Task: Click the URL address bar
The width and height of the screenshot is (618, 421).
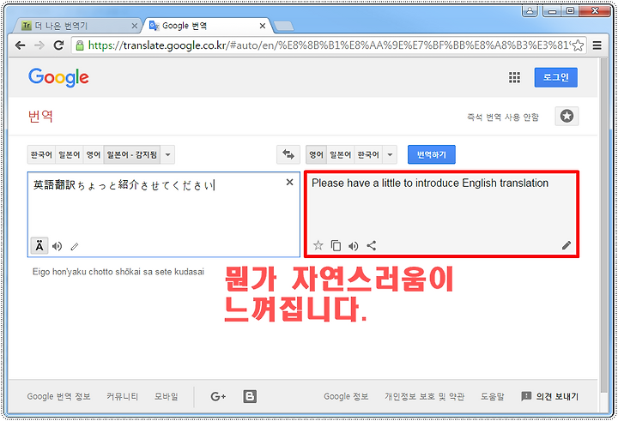Action: click(329, 45)
